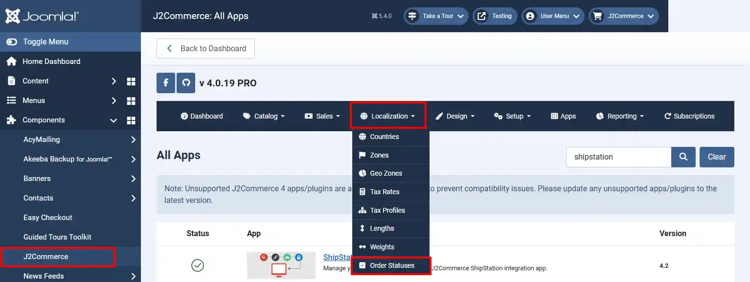This screenshot has width=750, height=282.
Task: Open the User Menu dropdown
Action: click(553, 16)
